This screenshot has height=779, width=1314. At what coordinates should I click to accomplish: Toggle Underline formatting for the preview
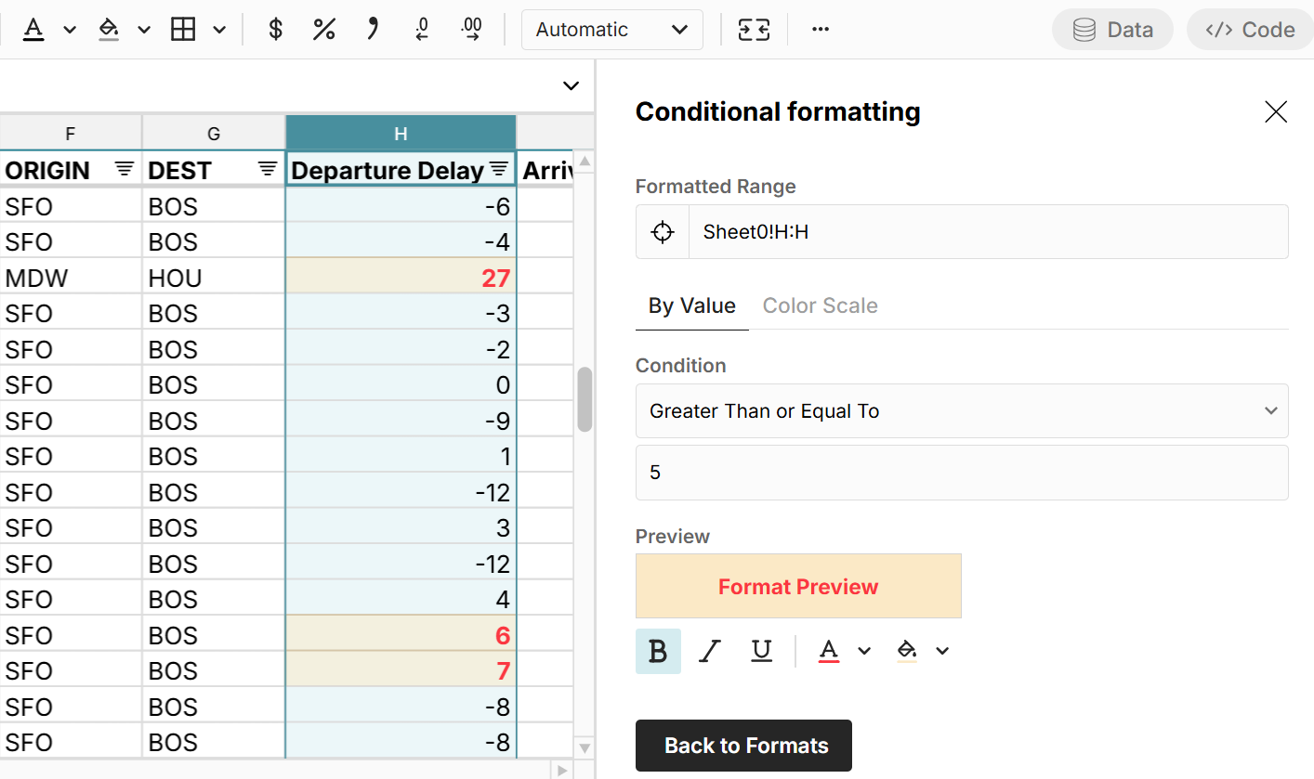click(761, 651)
